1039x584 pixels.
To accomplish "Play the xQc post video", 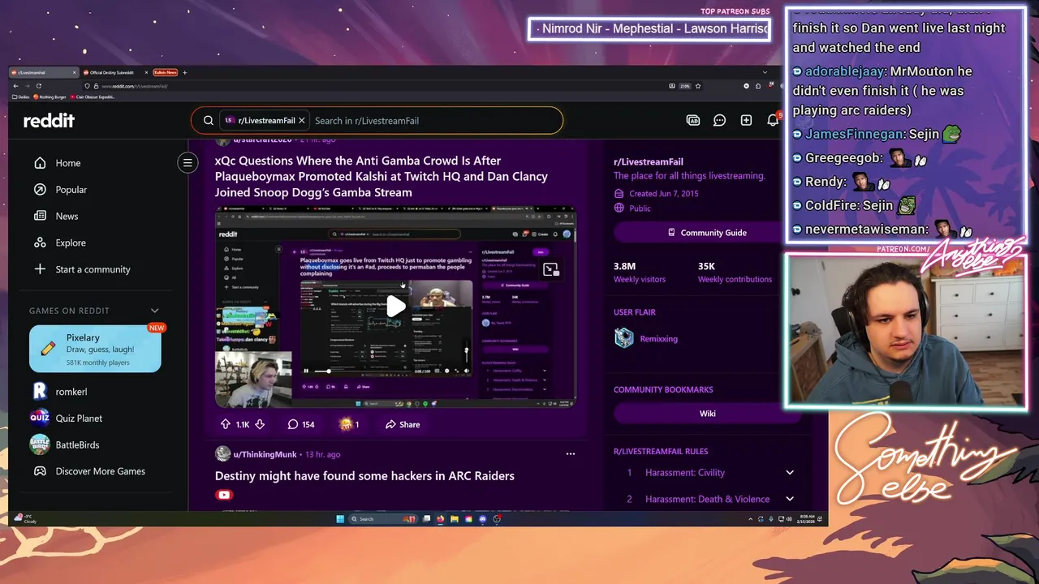I will pos(396,306).
